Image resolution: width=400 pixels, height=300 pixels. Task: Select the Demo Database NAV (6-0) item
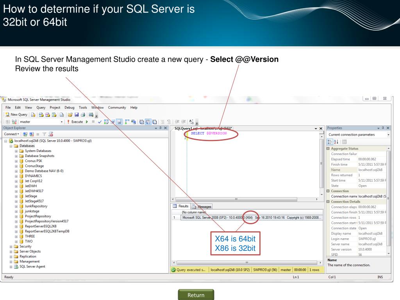pos(44,171)
